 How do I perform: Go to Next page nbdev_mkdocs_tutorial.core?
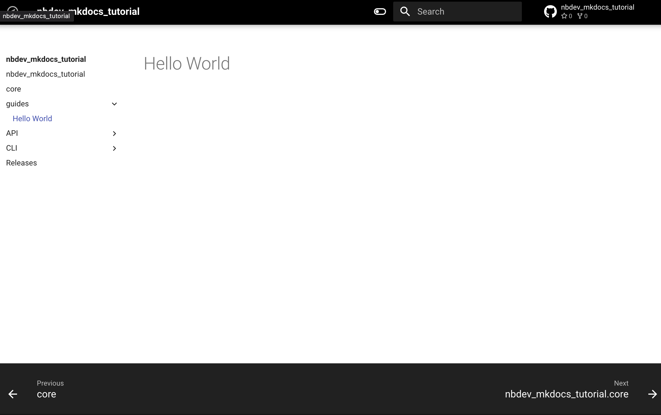[x=566, y=394]
